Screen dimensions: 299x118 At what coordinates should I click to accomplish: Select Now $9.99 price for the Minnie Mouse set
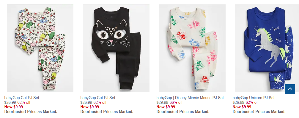[x=166, y=107]
